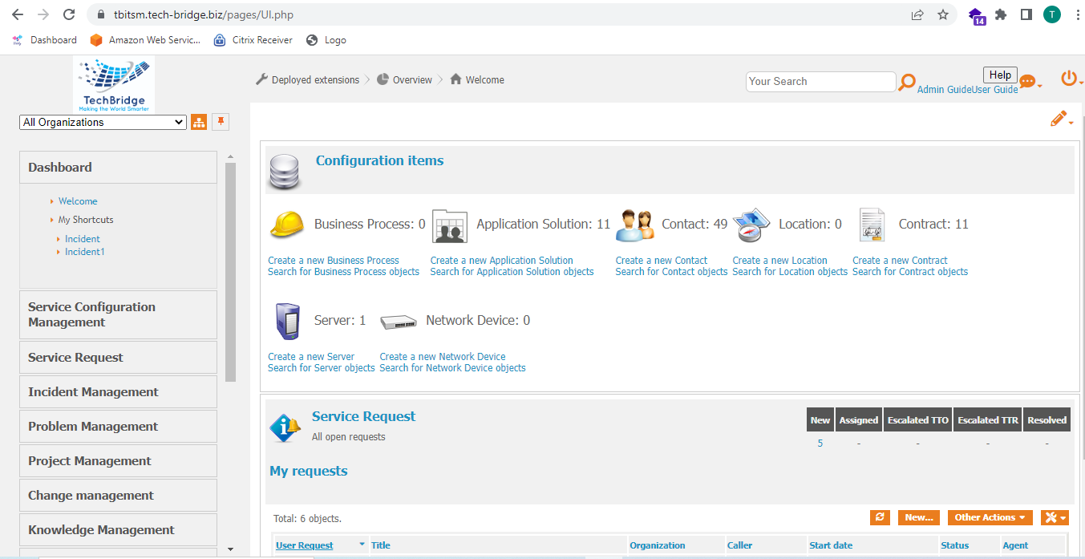Click the Business Process hard hat icon

click(286, 225)
